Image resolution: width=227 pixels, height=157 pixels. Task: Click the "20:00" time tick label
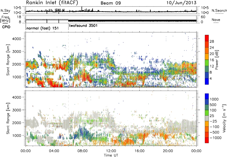click(168, 151)
